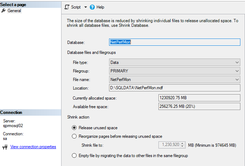Screen dimensions: 245x166
Task: Click the Script button label
Action: point(76,7)
